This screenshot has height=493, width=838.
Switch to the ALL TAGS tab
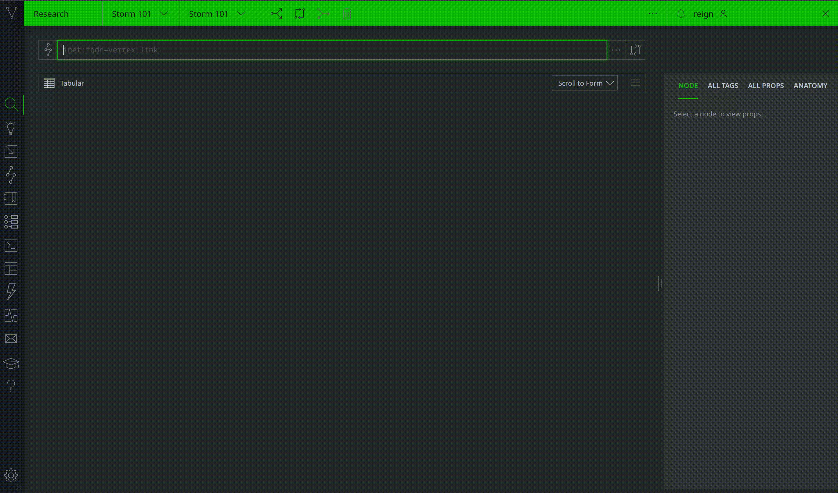(723, 86)
